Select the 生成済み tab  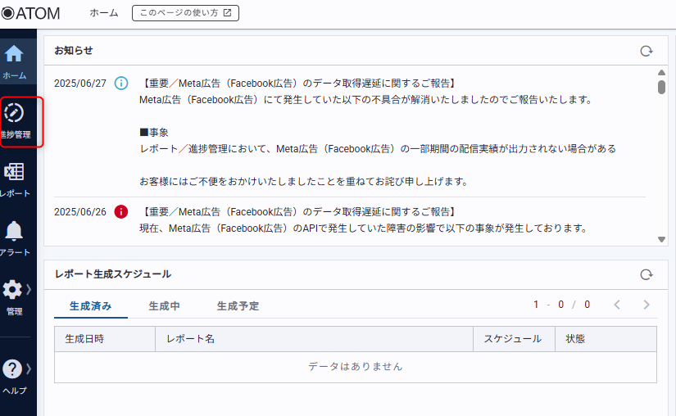(91, 306)
